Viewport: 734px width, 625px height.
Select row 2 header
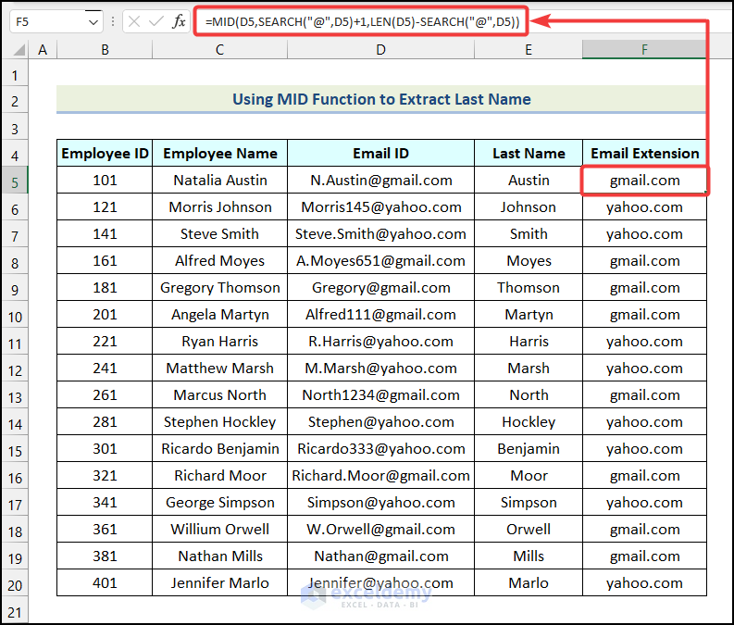point(15,99)
